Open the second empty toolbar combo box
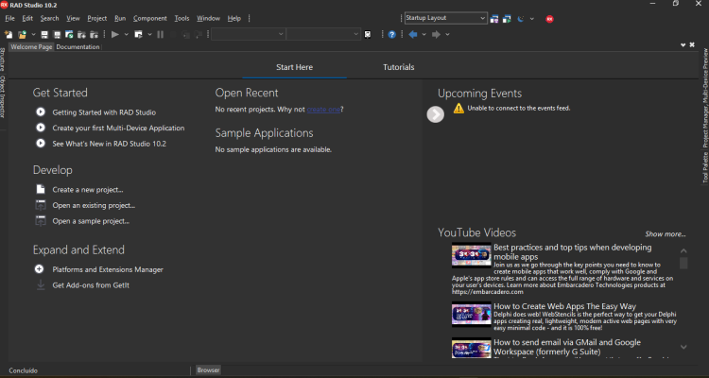709x378 pixels. point(323,34)
